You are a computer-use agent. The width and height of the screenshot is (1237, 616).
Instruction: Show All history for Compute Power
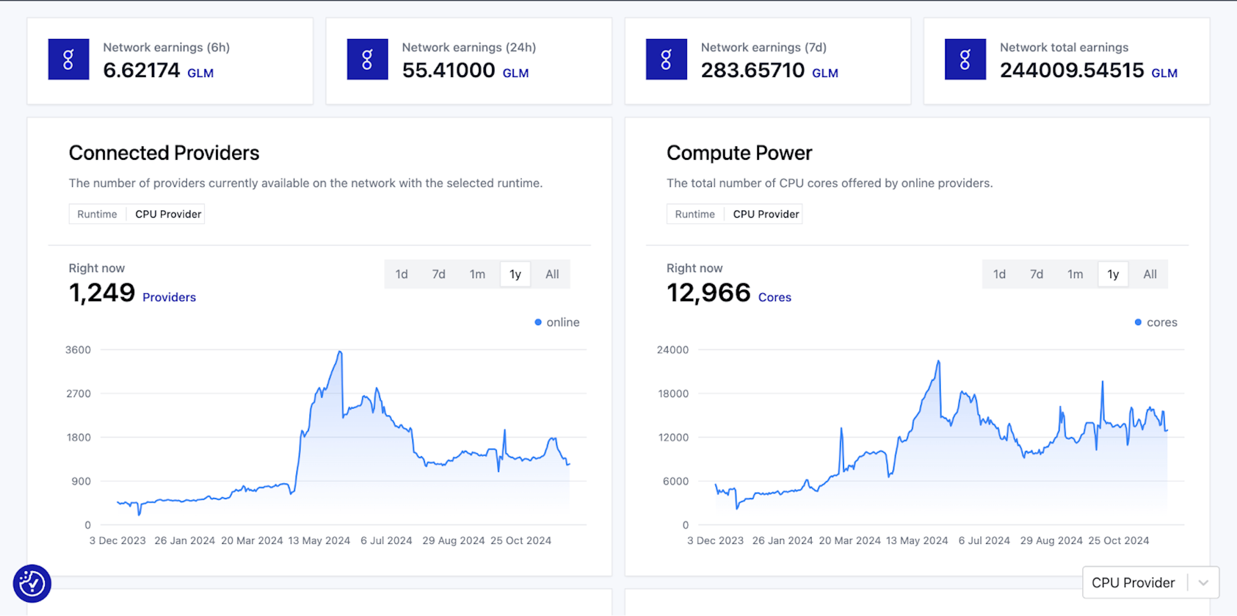(1150, 274)
